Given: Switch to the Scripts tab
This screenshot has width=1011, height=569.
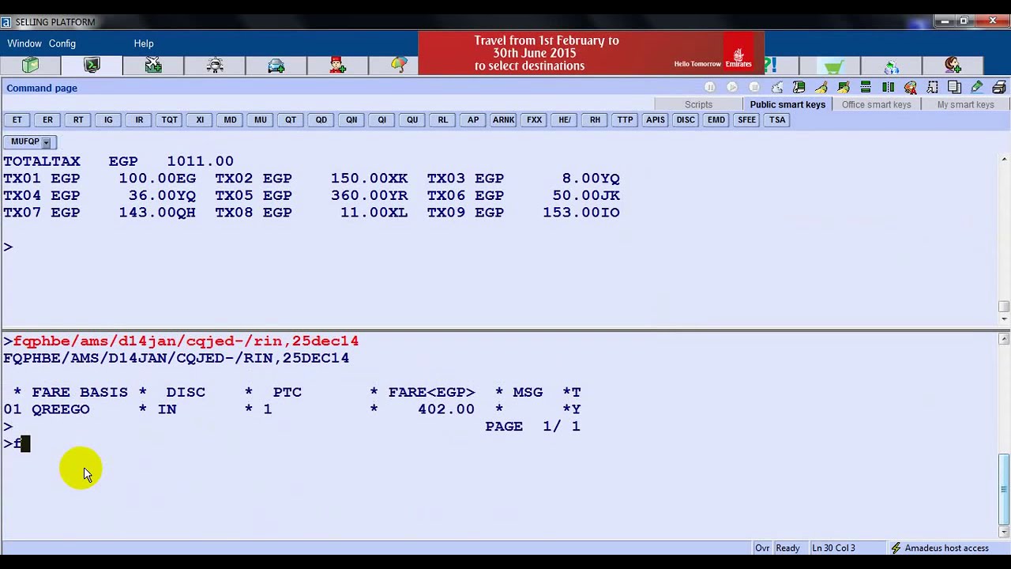Looking at the screenshot, I should pyautogui.click(x=698, y=104).
